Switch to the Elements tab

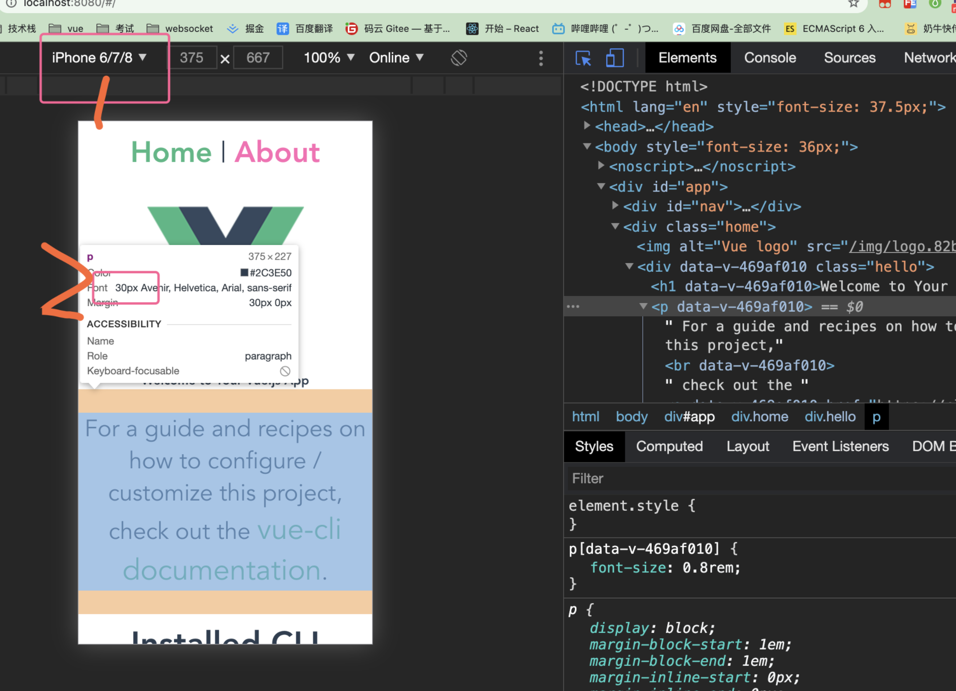click(687, 58)
